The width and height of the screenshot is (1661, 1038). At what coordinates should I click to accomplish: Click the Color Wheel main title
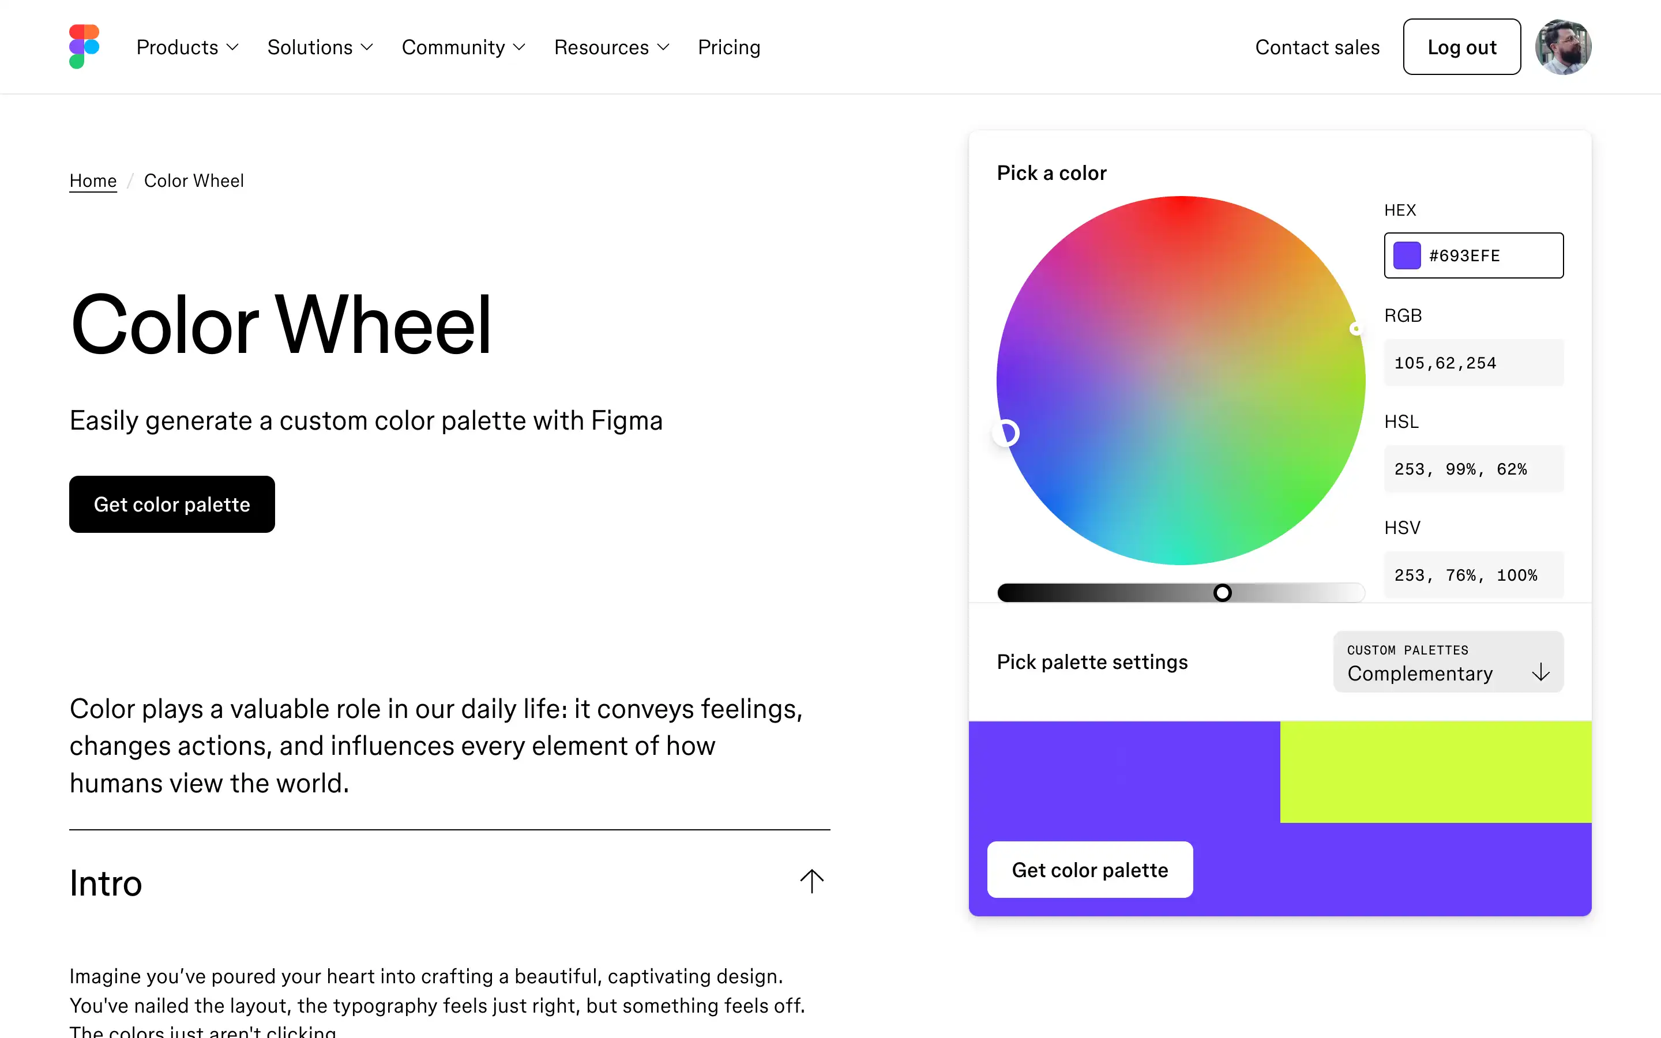click(x=281, y=324)
